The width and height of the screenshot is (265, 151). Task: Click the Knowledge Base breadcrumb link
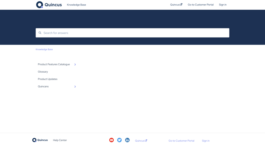pos(44,49)
